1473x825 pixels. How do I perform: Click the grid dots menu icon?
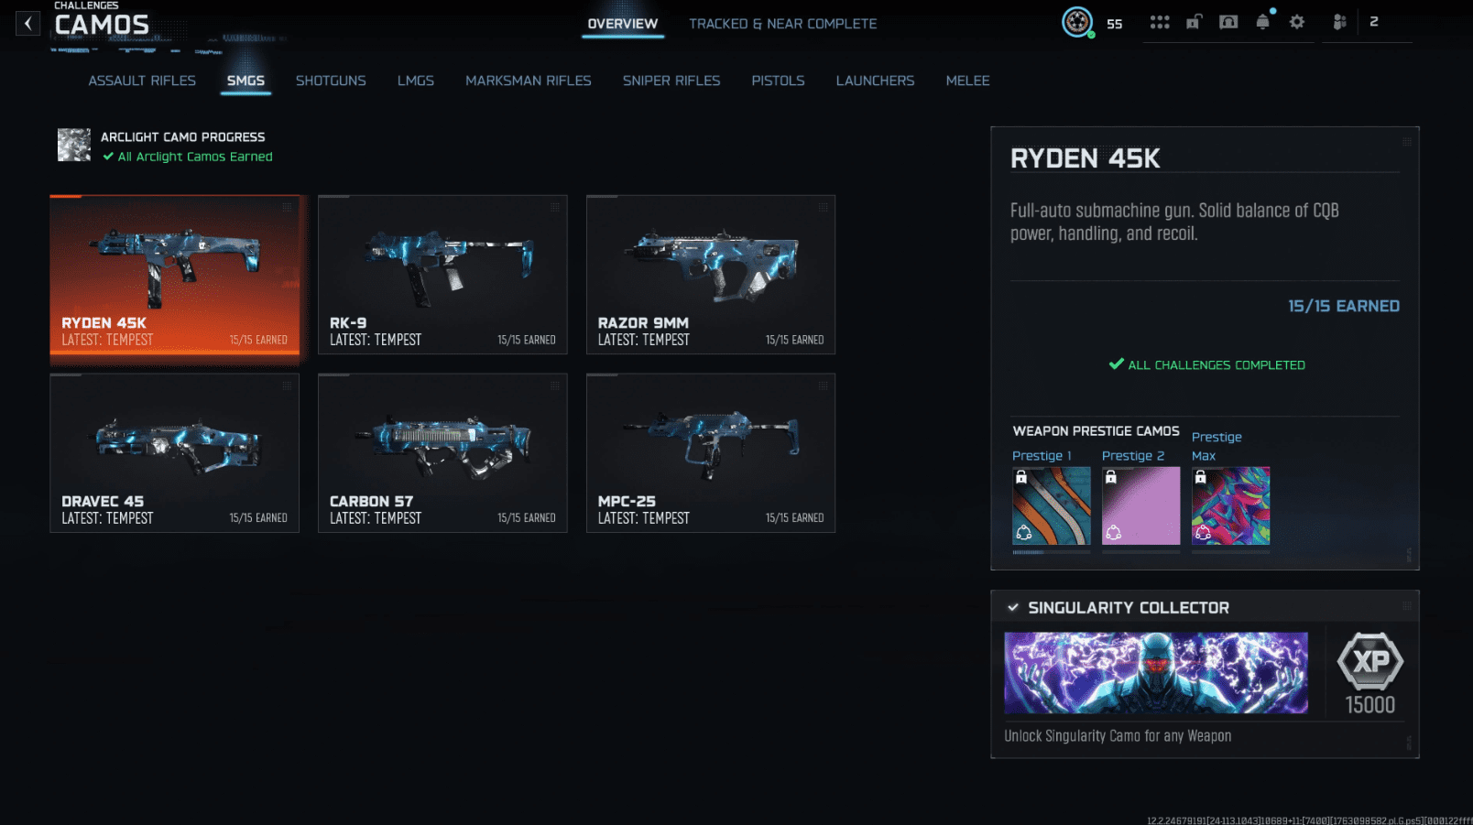pos(1160,21)
